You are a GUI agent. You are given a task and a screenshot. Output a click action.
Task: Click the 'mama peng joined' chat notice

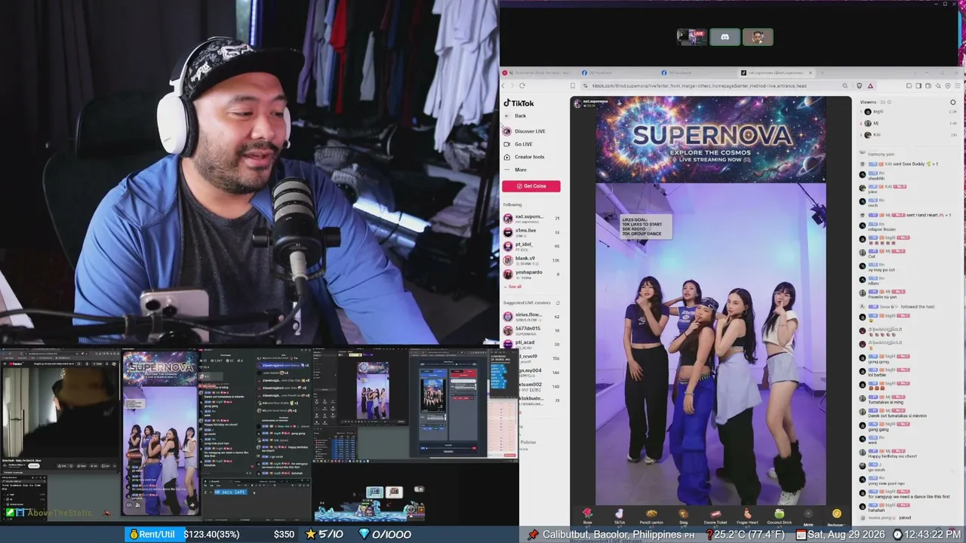pos(890,518)
